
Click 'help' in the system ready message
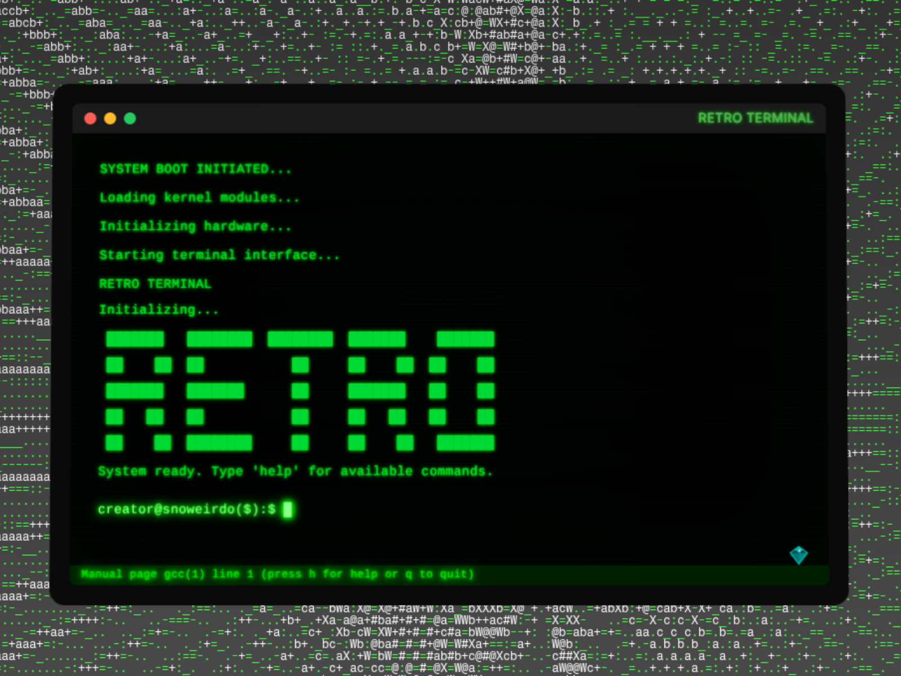276,472
